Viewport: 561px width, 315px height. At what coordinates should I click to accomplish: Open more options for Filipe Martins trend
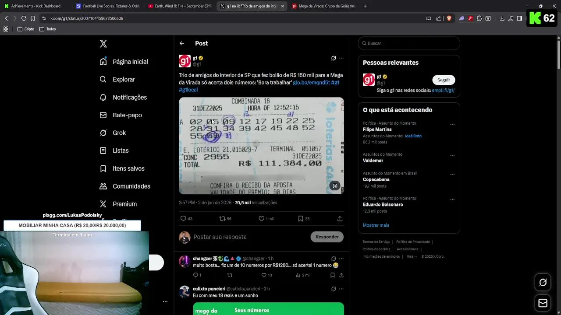[452, 124]
